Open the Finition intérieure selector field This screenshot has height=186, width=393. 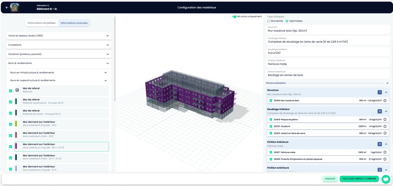[328, 63]
